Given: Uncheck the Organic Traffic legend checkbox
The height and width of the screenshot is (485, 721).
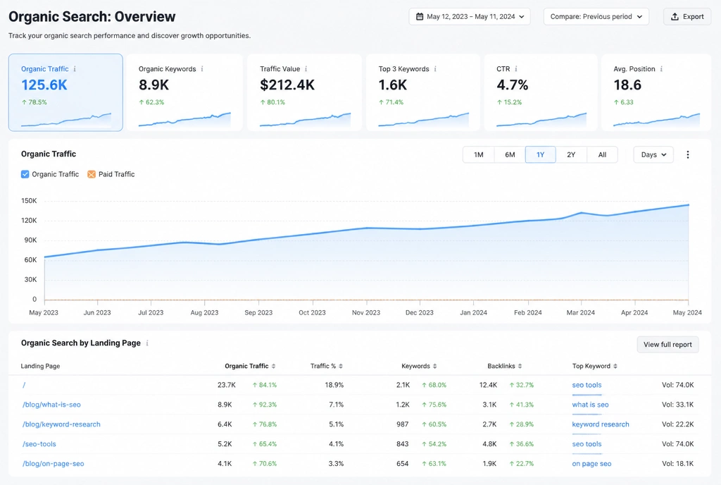Looking at the screenshot, I should 25,174.
